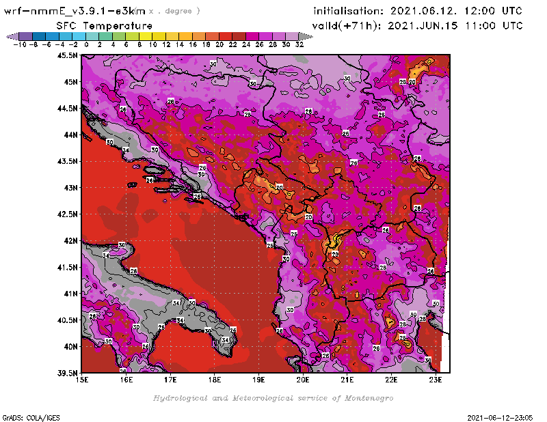547x422 pixels.
Task: Click the 2021-06-12-23:05 timestamp
Action: point(500,417)
